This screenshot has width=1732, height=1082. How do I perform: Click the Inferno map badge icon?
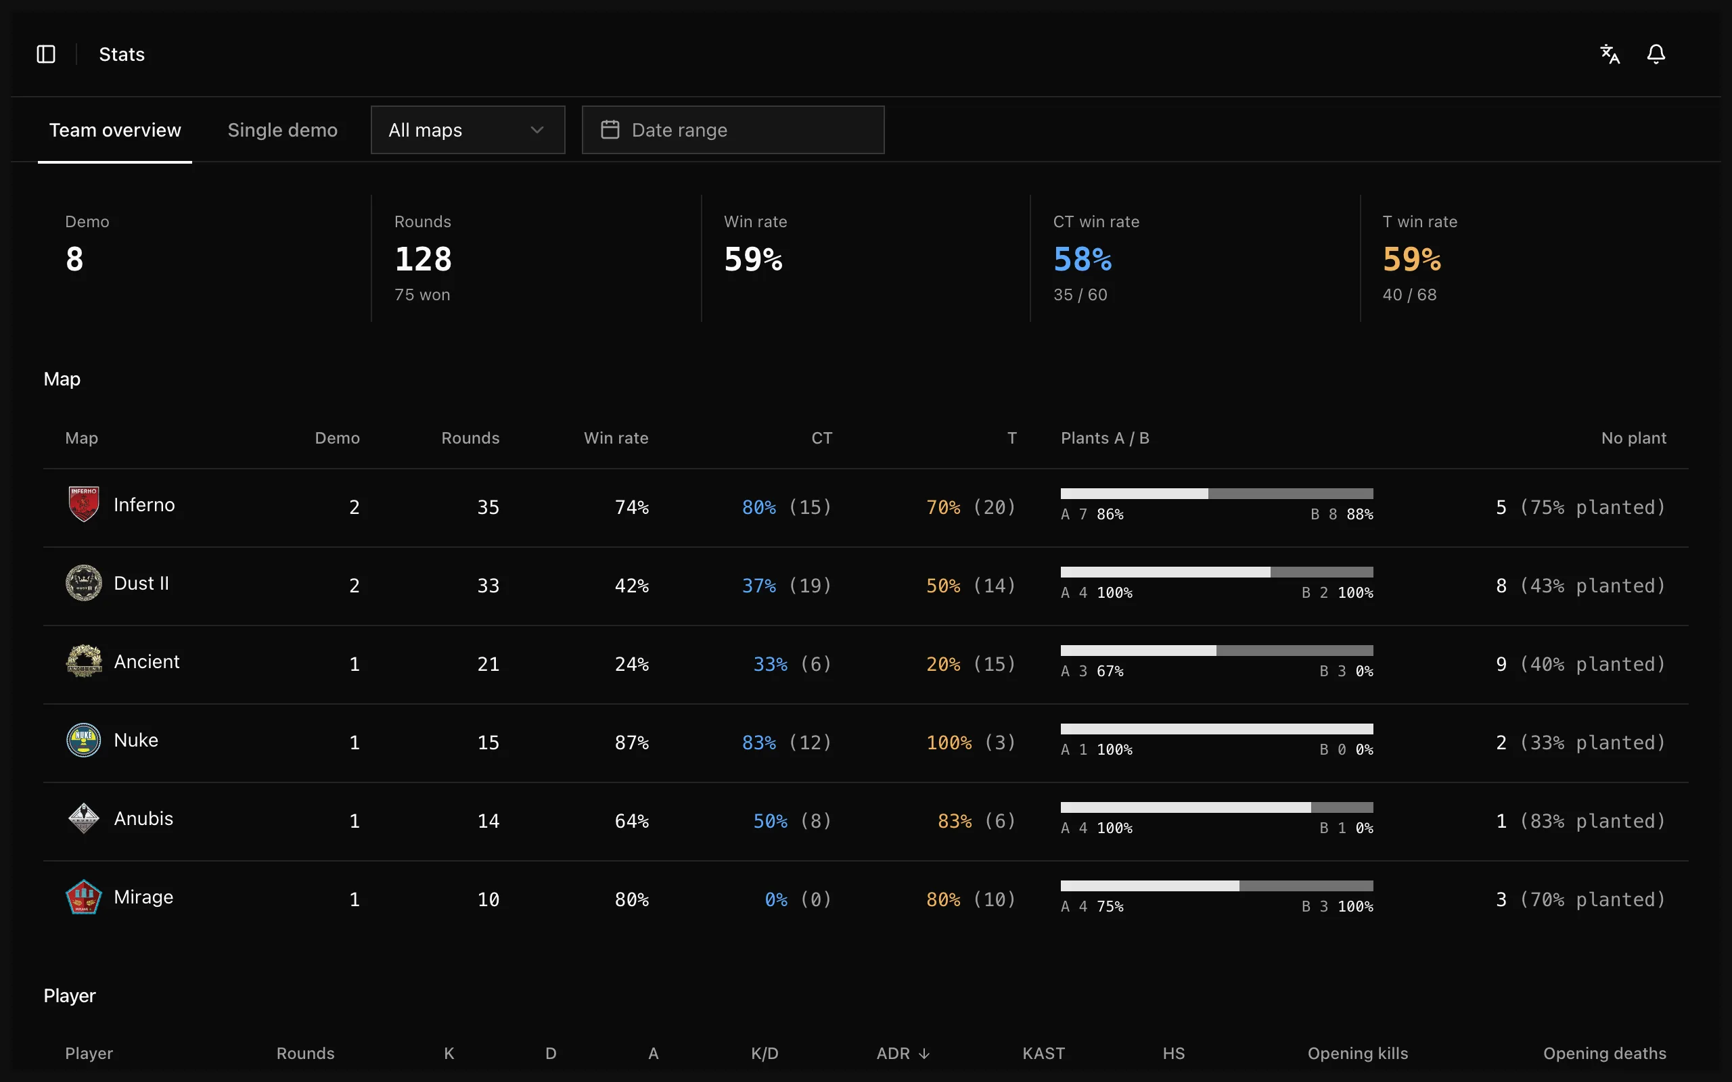(84, 504)
